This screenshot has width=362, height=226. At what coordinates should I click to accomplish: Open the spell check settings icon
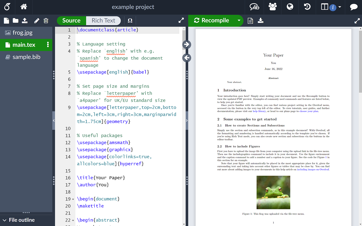tap(254, 7)
